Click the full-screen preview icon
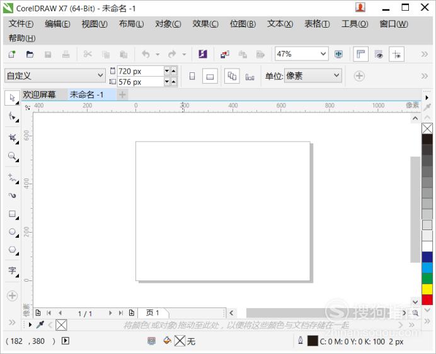 pyautogui.click(x=339, y=54)
